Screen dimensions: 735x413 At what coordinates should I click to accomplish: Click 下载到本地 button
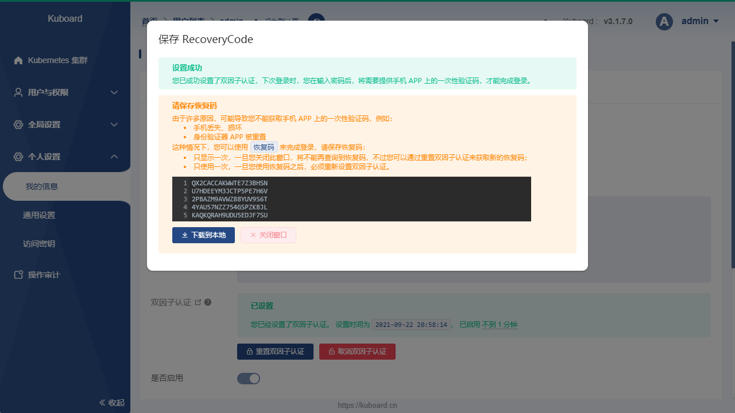(203, 235)
